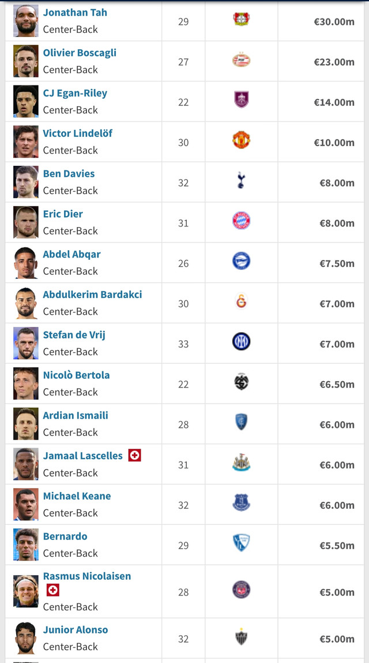
Task: Open Stefan de Vrij's profile link
Action: point(74,335)
